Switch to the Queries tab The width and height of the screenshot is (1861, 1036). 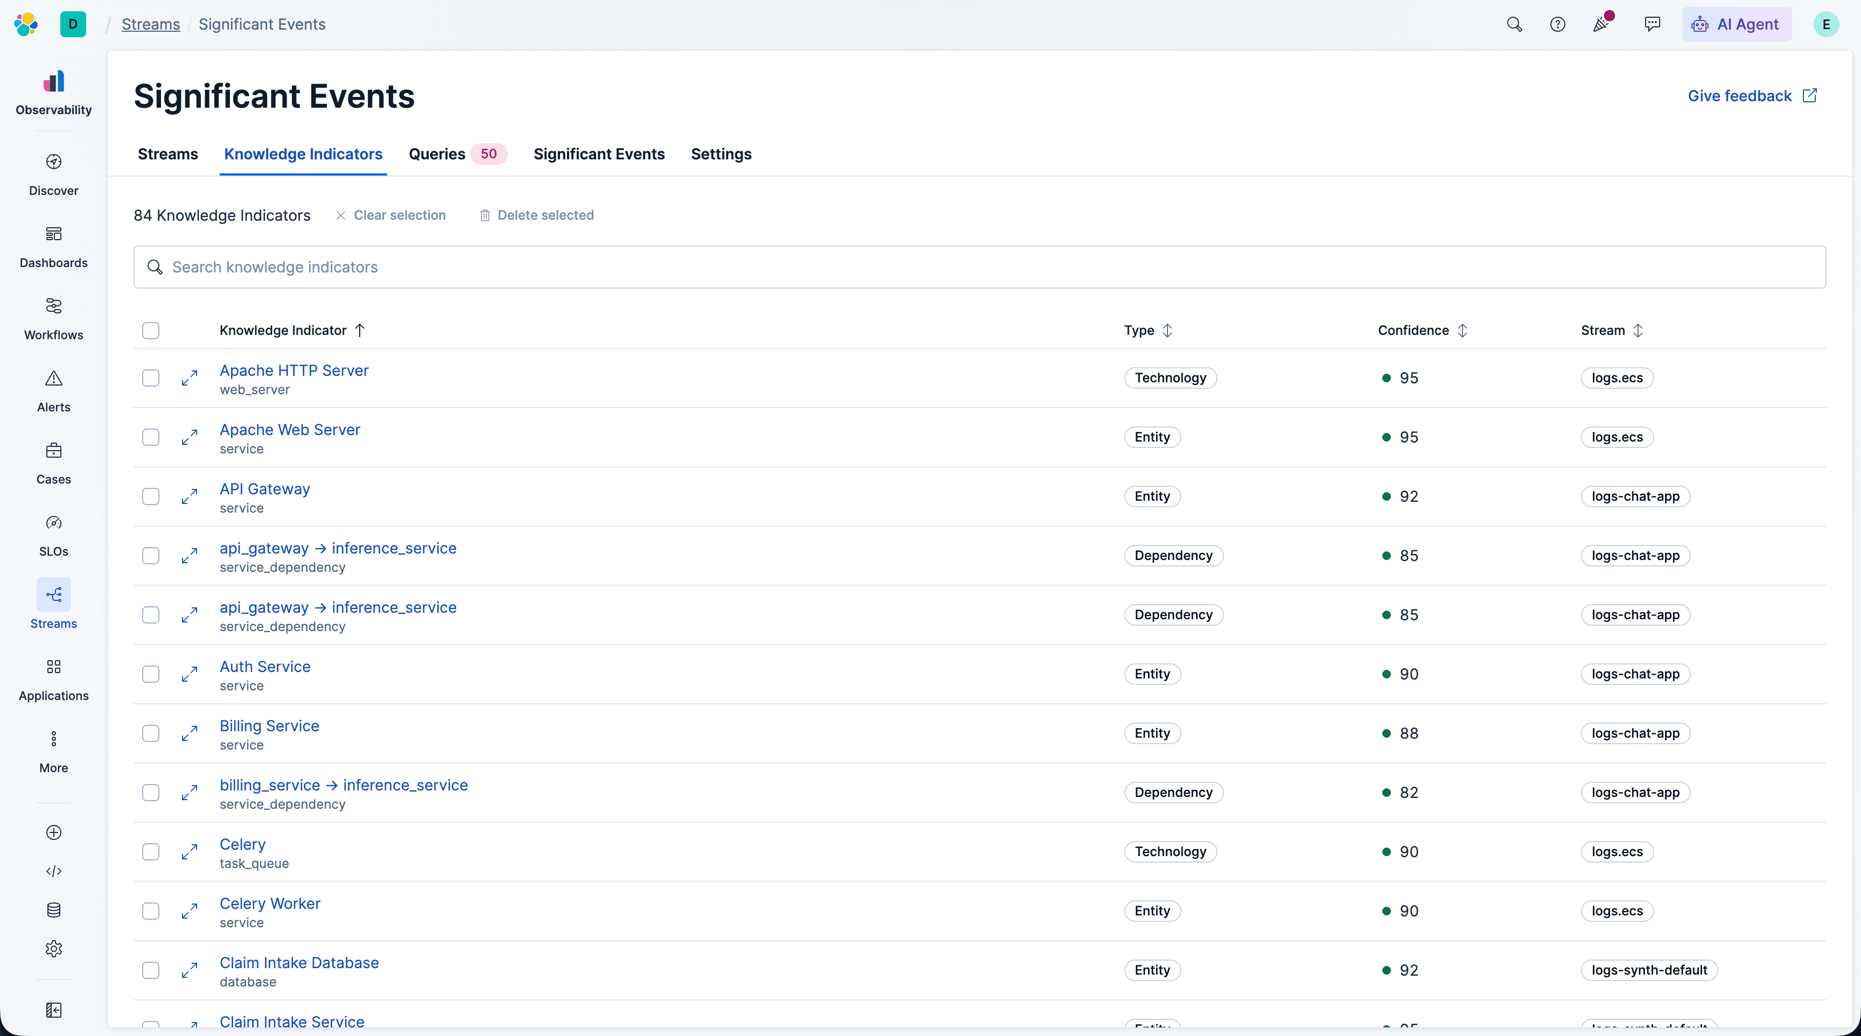tap(457, 154)
